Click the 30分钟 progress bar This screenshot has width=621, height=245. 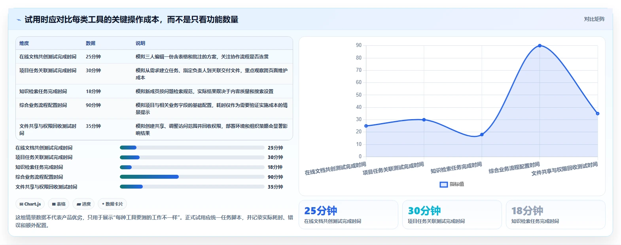coord(192,157)
